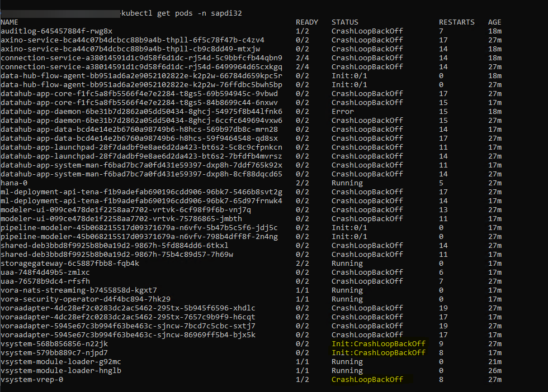Click the 2/2 ready value for hana-0
Viewport: 548px width, 392px height.
tap(303, 183)
